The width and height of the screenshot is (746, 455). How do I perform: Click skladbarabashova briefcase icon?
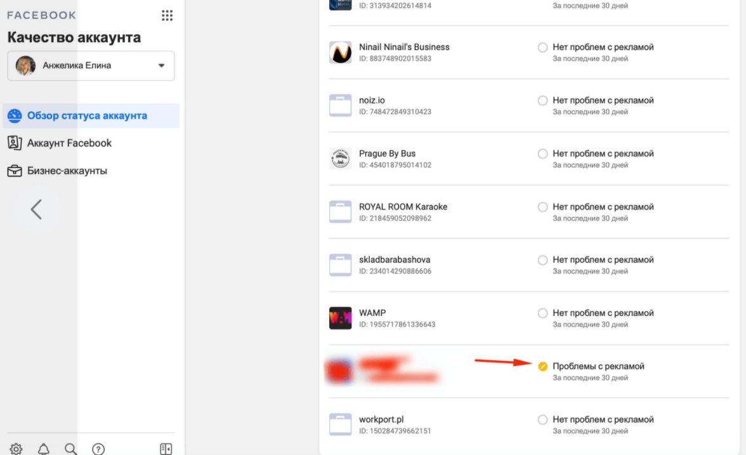tap(340, 265)
